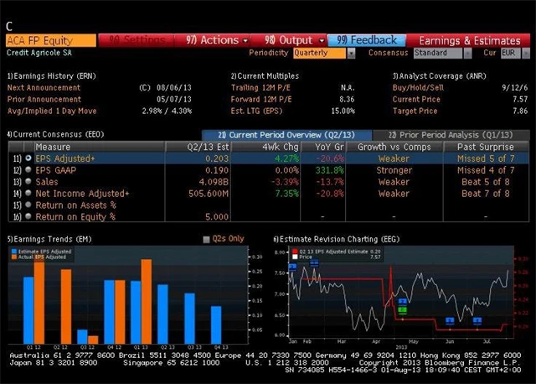Viewport: 536px width, 384px height.
Task: Select the EPS Adjusted+ radio button
Action: pyautogui.click(x=28, y=158)
